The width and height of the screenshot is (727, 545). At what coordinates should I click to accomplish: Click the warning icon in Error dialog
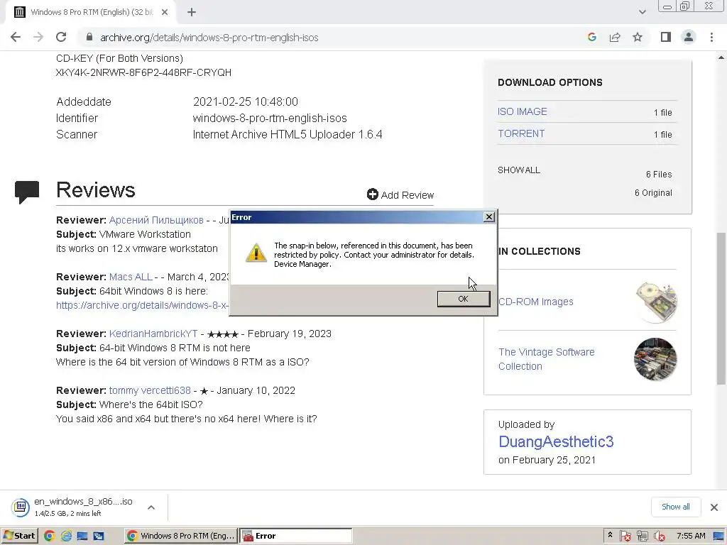click(256, 253)
